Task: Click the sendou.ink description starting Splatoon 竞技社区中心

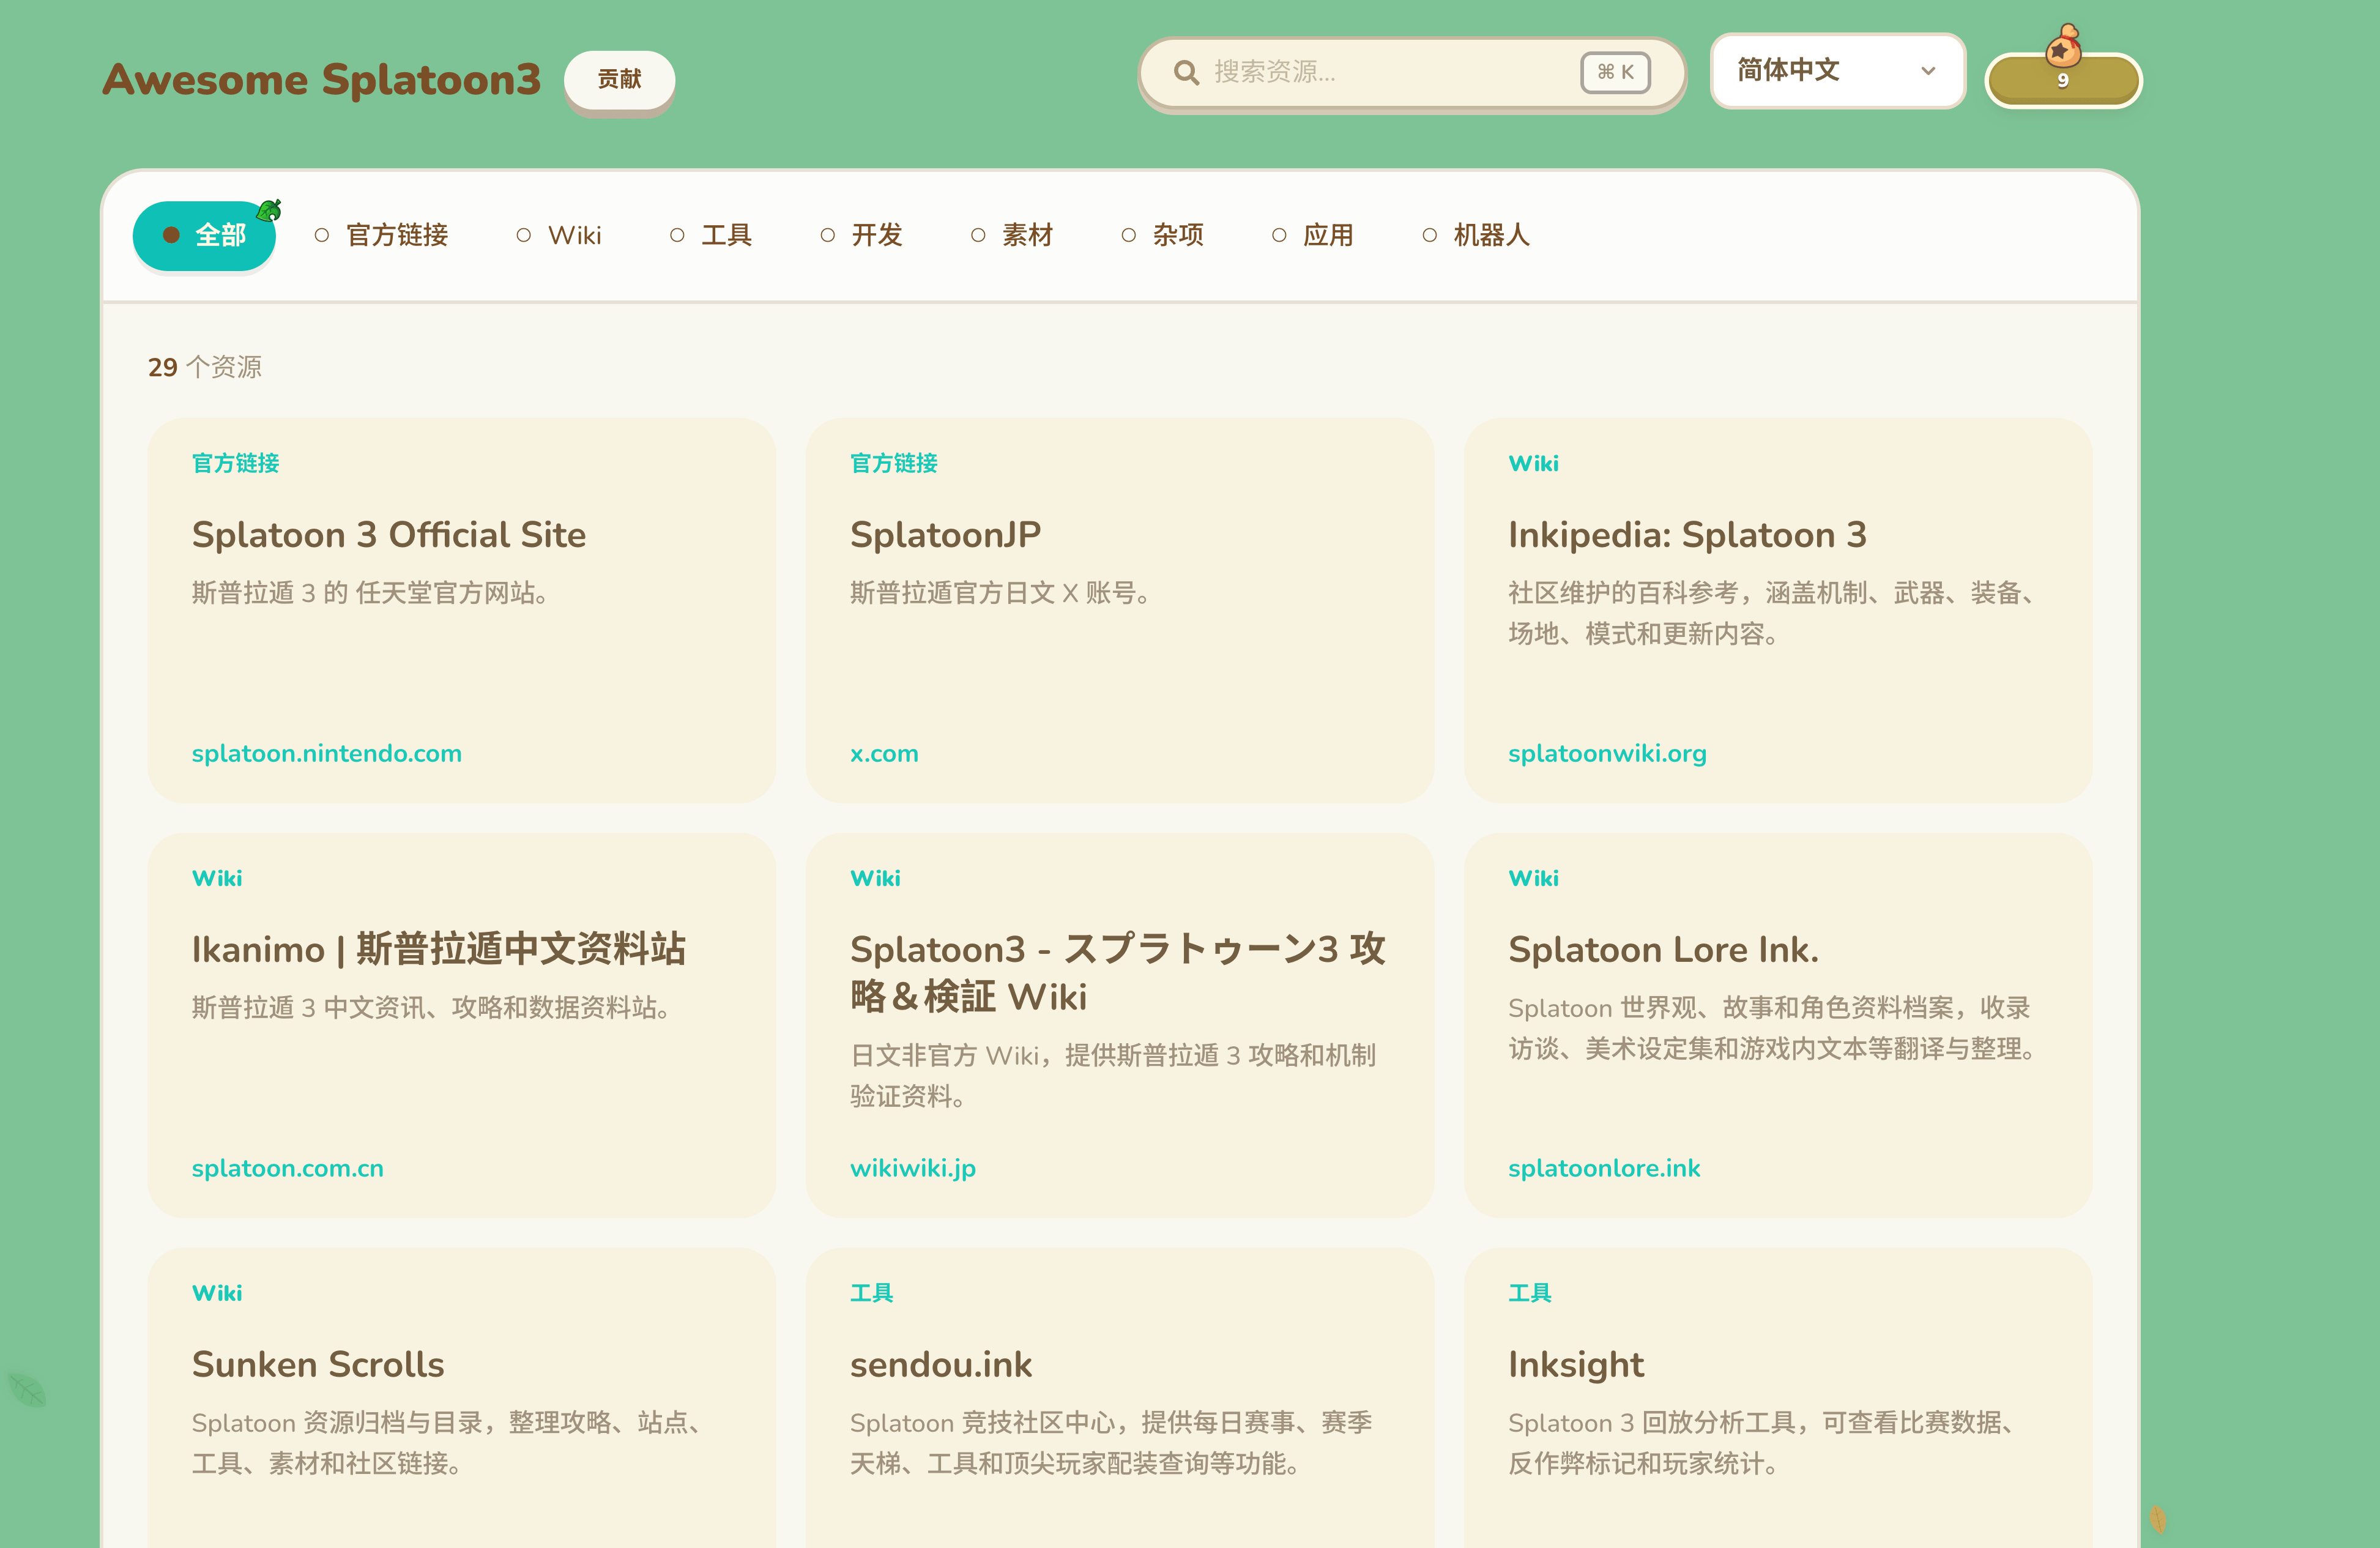Action: [1111, 1443]
